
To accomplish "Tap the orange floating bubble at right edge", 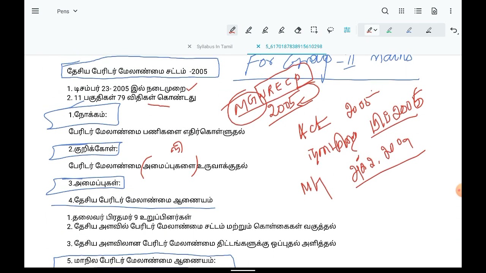I will click(459, 191).
